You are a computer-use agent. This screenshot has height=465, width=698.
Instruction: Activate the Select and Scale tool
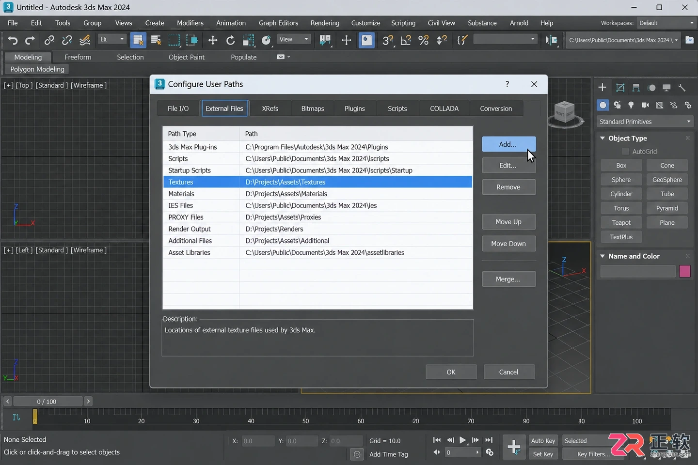point(248,40)
